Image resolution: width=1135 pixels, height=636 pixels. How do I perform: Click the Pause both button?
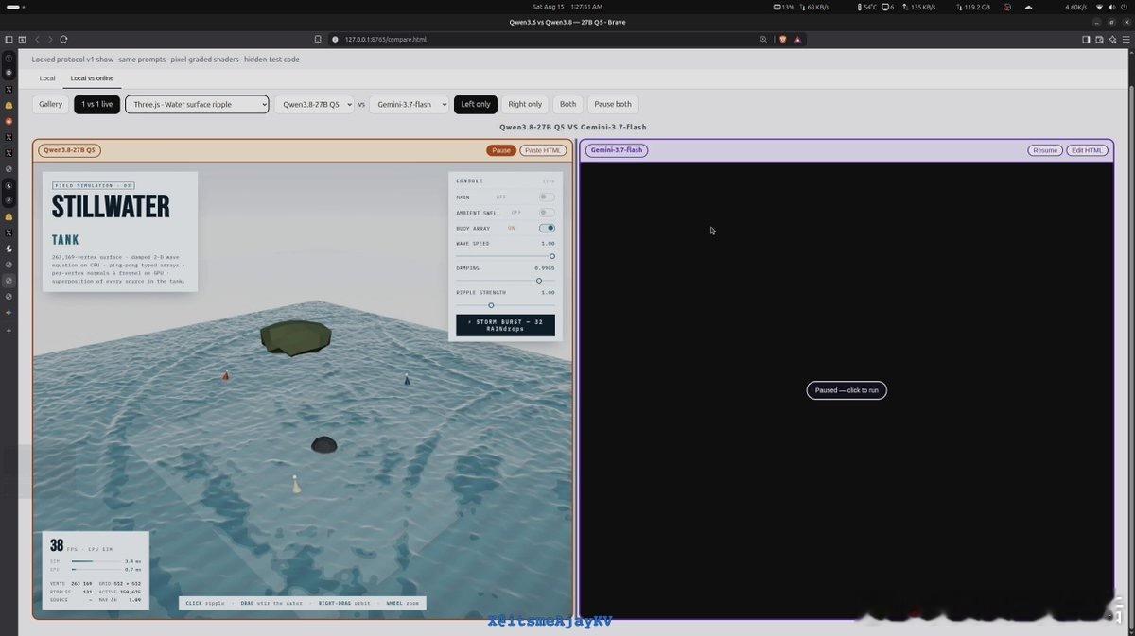pos(613,104)
